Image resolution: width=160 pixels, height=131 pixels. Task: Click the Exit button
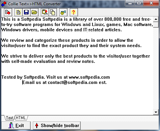(x=16, y=125)
